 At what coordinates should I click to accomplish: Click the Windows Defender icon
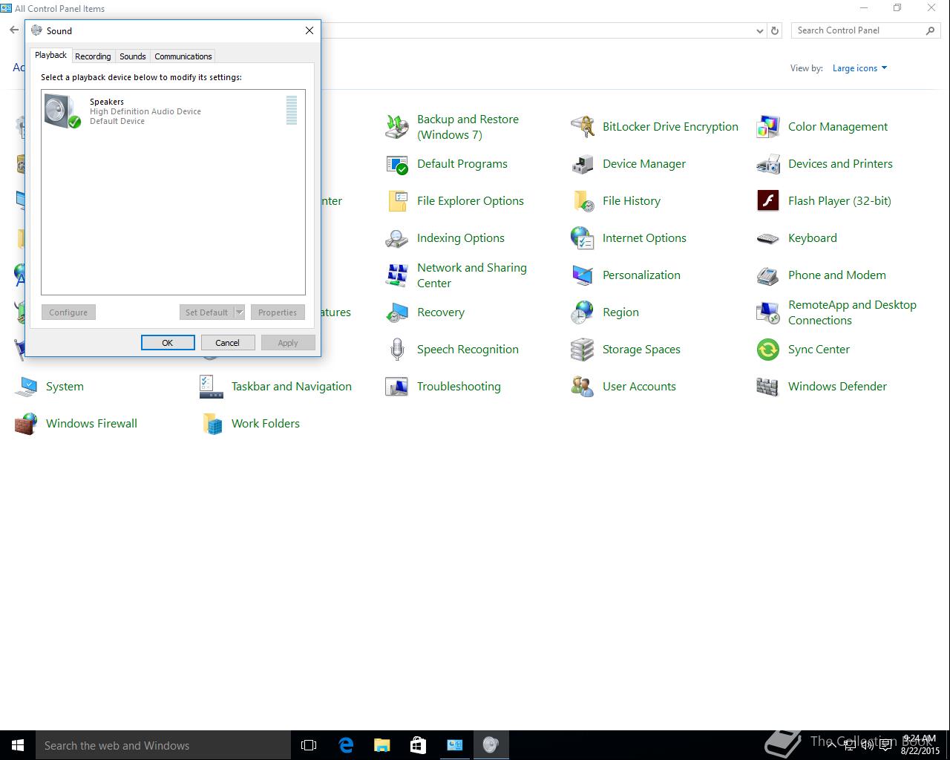pyautogui.click(x=768, y=387)
